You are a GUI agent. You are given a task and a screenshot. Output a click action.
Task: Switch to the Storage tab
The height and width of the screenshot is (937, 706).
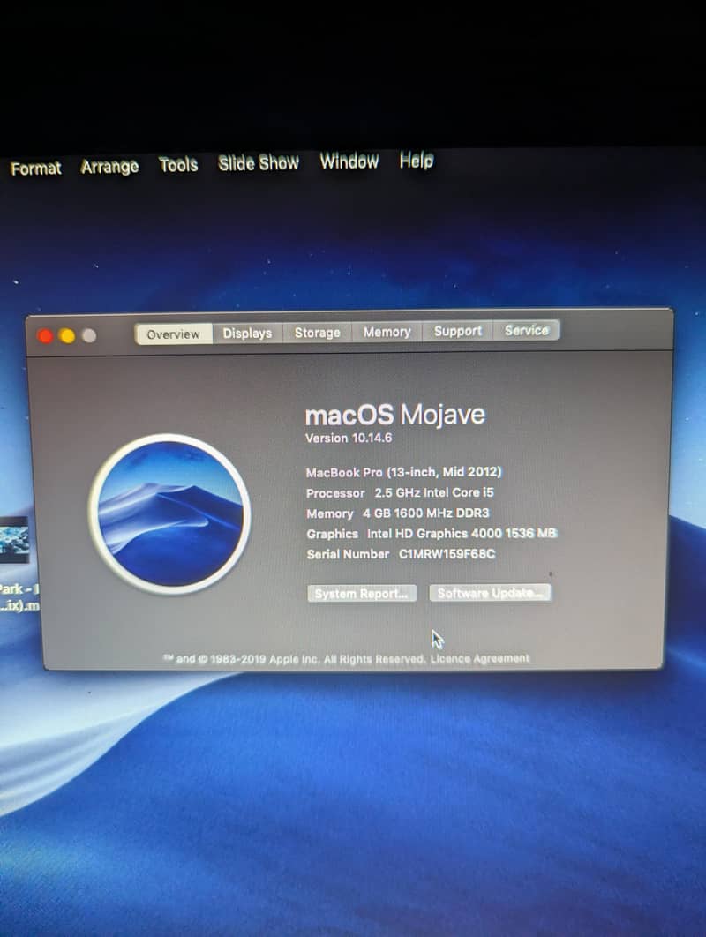pos(318,333)
